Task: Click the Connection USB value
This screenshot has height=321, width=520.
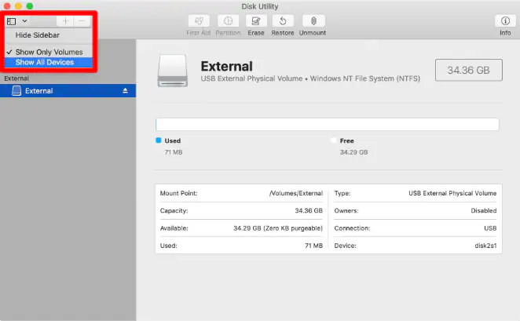Action: (490, 228)
